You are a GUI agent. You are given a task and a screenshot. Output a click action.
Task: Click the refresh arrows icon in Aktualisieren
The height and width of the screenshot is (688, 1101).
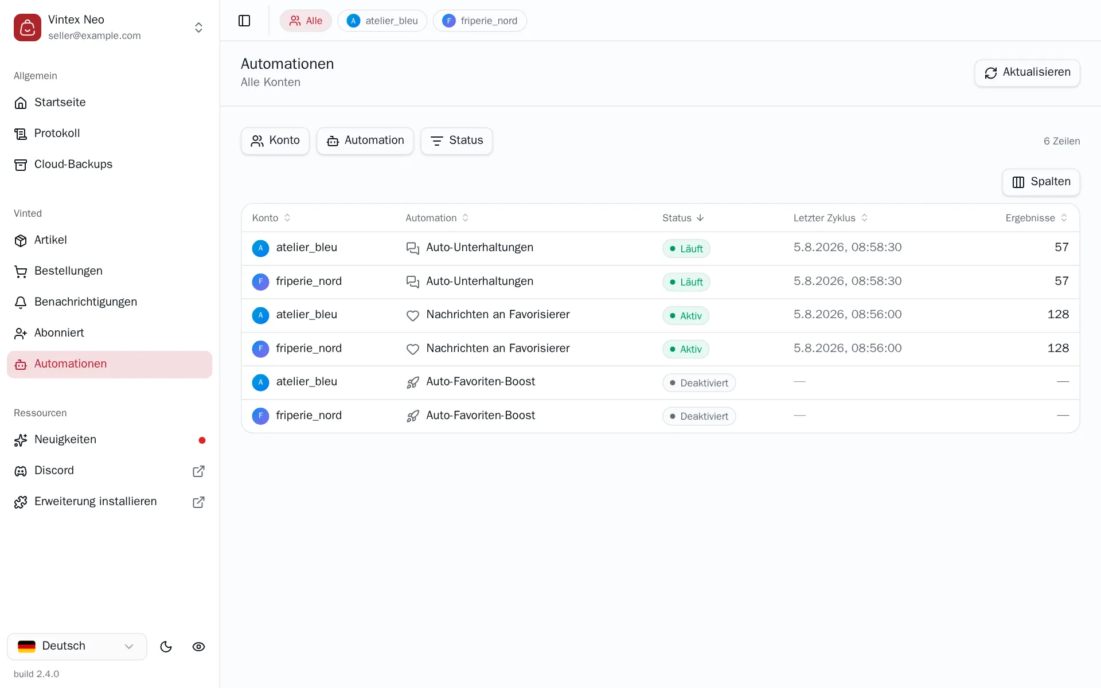(x=991, y=73)
